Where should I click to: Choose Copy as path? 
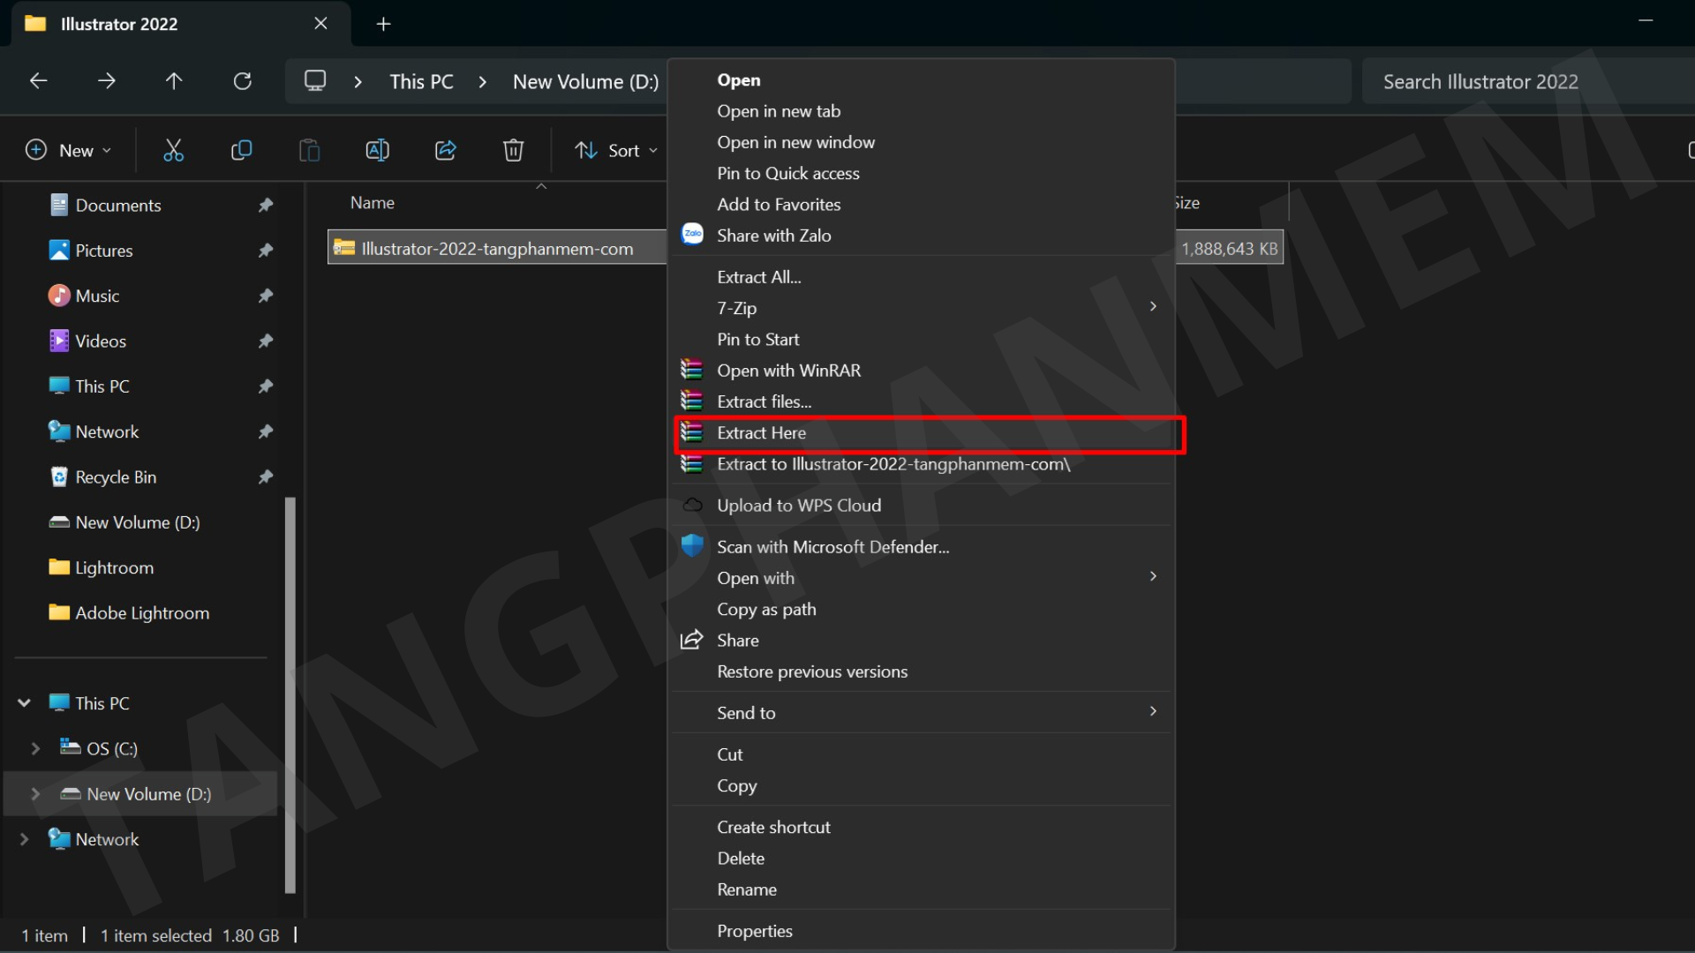point(922,609)
